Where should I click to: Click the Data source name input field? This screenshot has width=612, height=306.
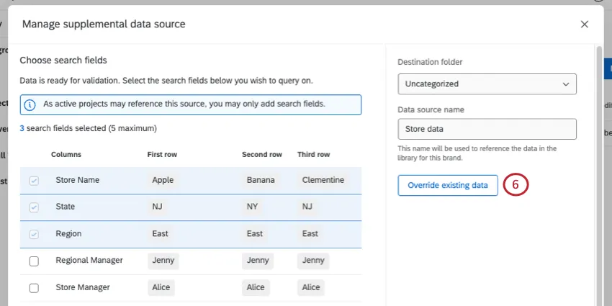click(x=487, y=129)
